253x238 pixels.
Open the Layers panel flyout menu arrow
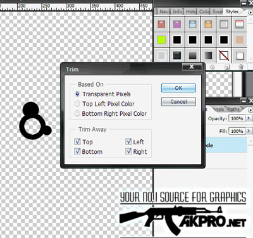tap(250, 110)
